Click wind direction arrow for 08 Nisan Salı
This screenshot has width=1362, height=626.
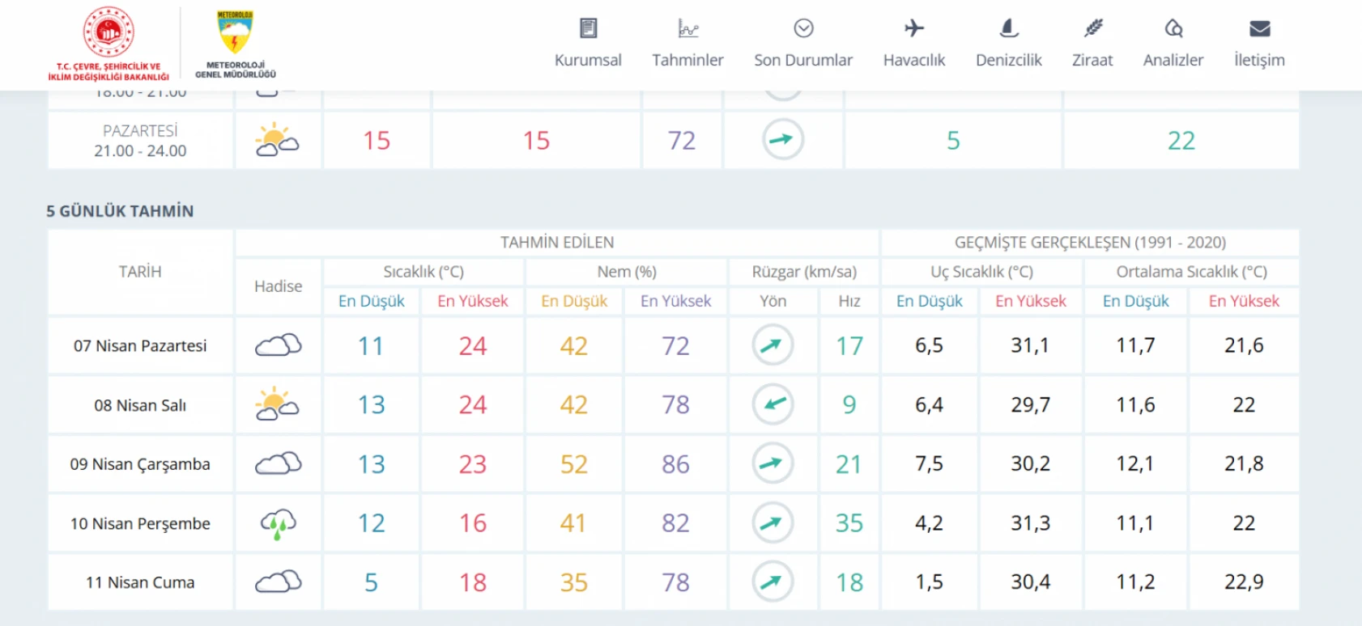[773, 404]
